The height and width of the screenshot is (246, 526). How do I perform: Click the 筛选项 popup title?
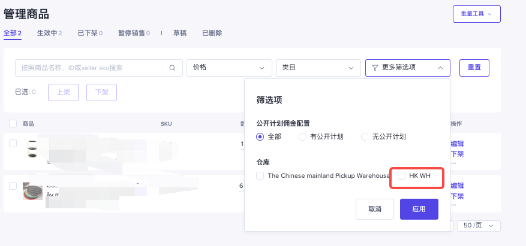(x=269, y=100)
